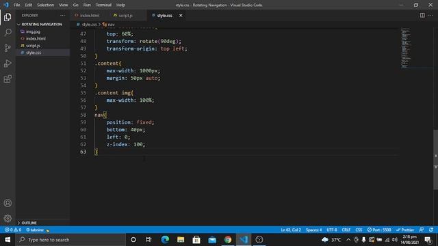Click line number 58 in the gutter
Image resolution: width=438 pixels, height=246 pixels.
click(83, 115)
